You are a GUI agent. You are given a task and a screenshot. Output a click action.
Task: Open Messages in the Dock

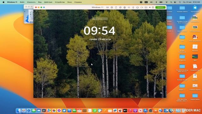point(34,111)
